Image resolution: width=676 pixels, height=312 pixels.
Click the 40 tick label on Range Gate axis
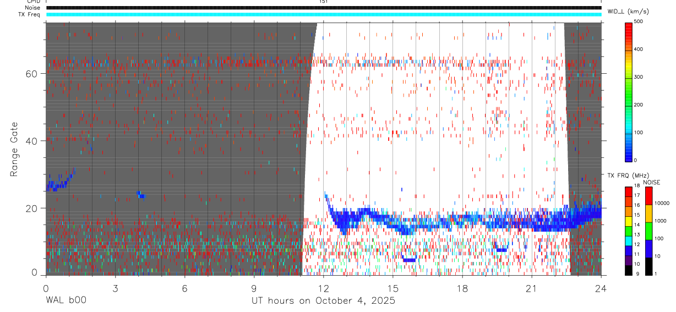pos(32,141)
